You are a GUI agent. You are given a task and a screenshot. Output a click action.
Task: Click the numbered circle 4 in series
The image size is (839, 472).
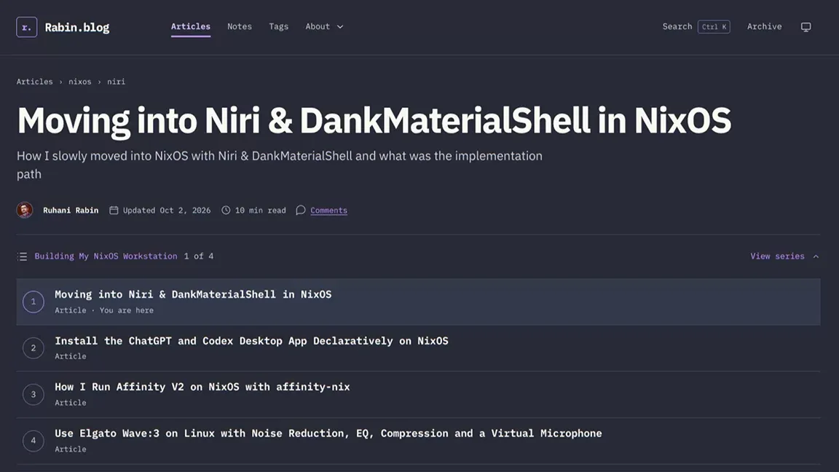[34, 441]
